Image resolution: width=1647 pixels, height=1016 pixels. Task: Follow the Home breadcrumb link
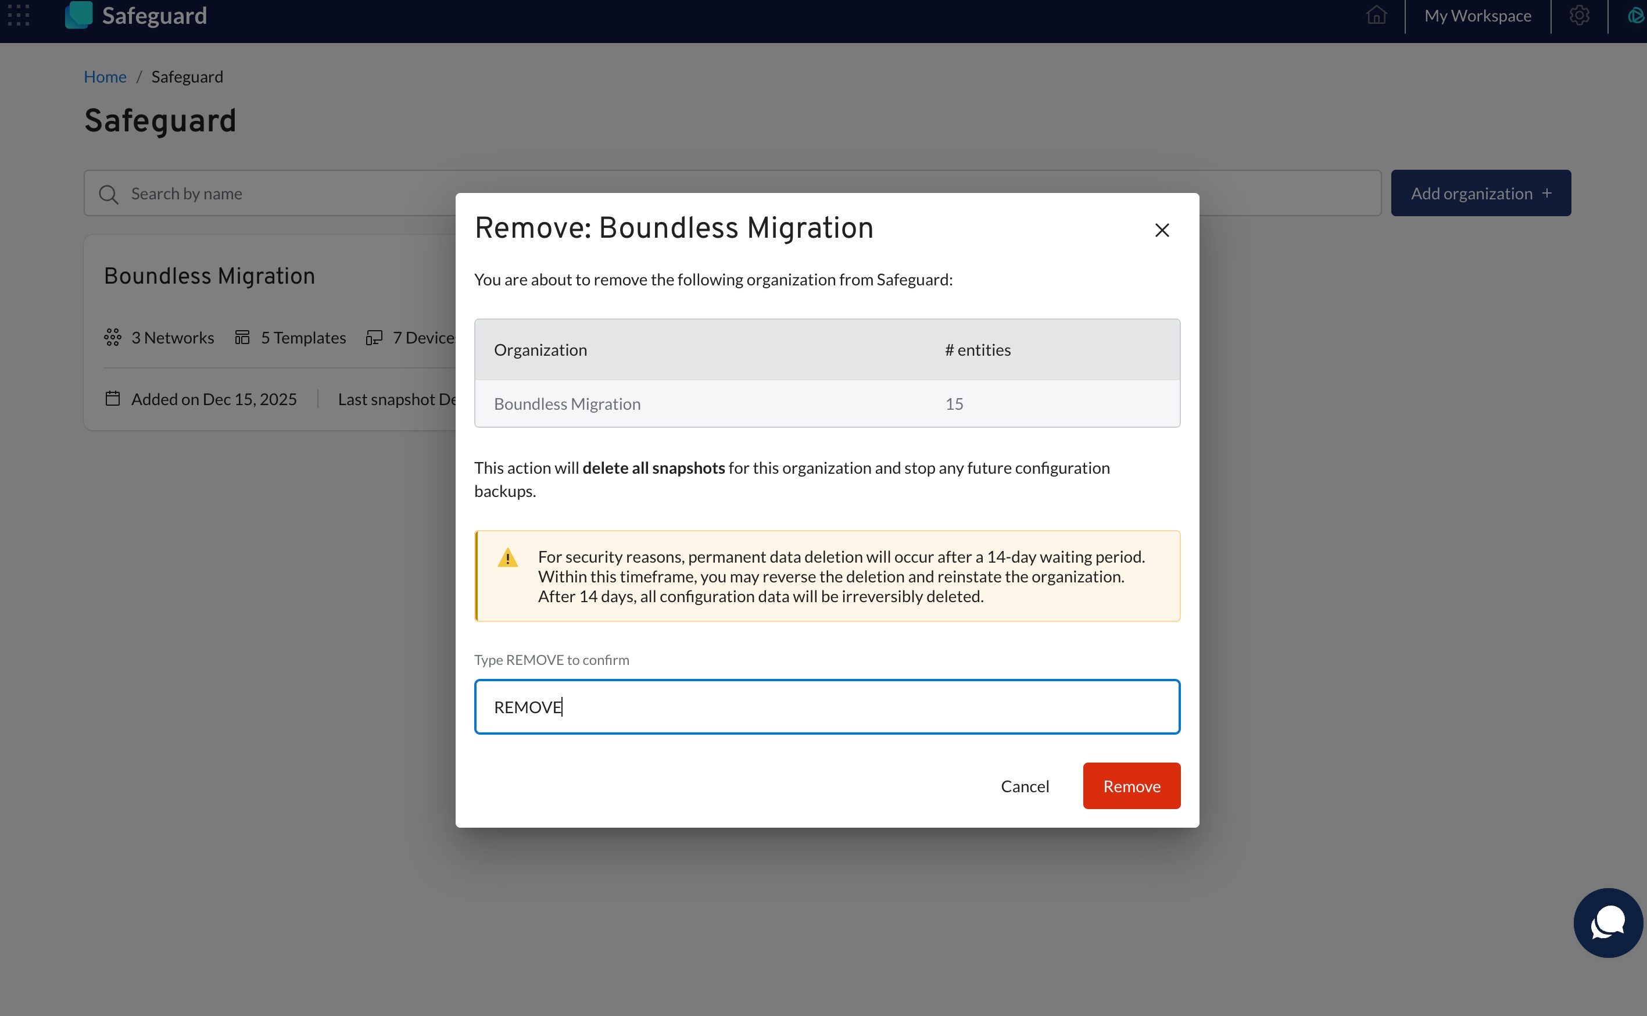pos(105,77)
